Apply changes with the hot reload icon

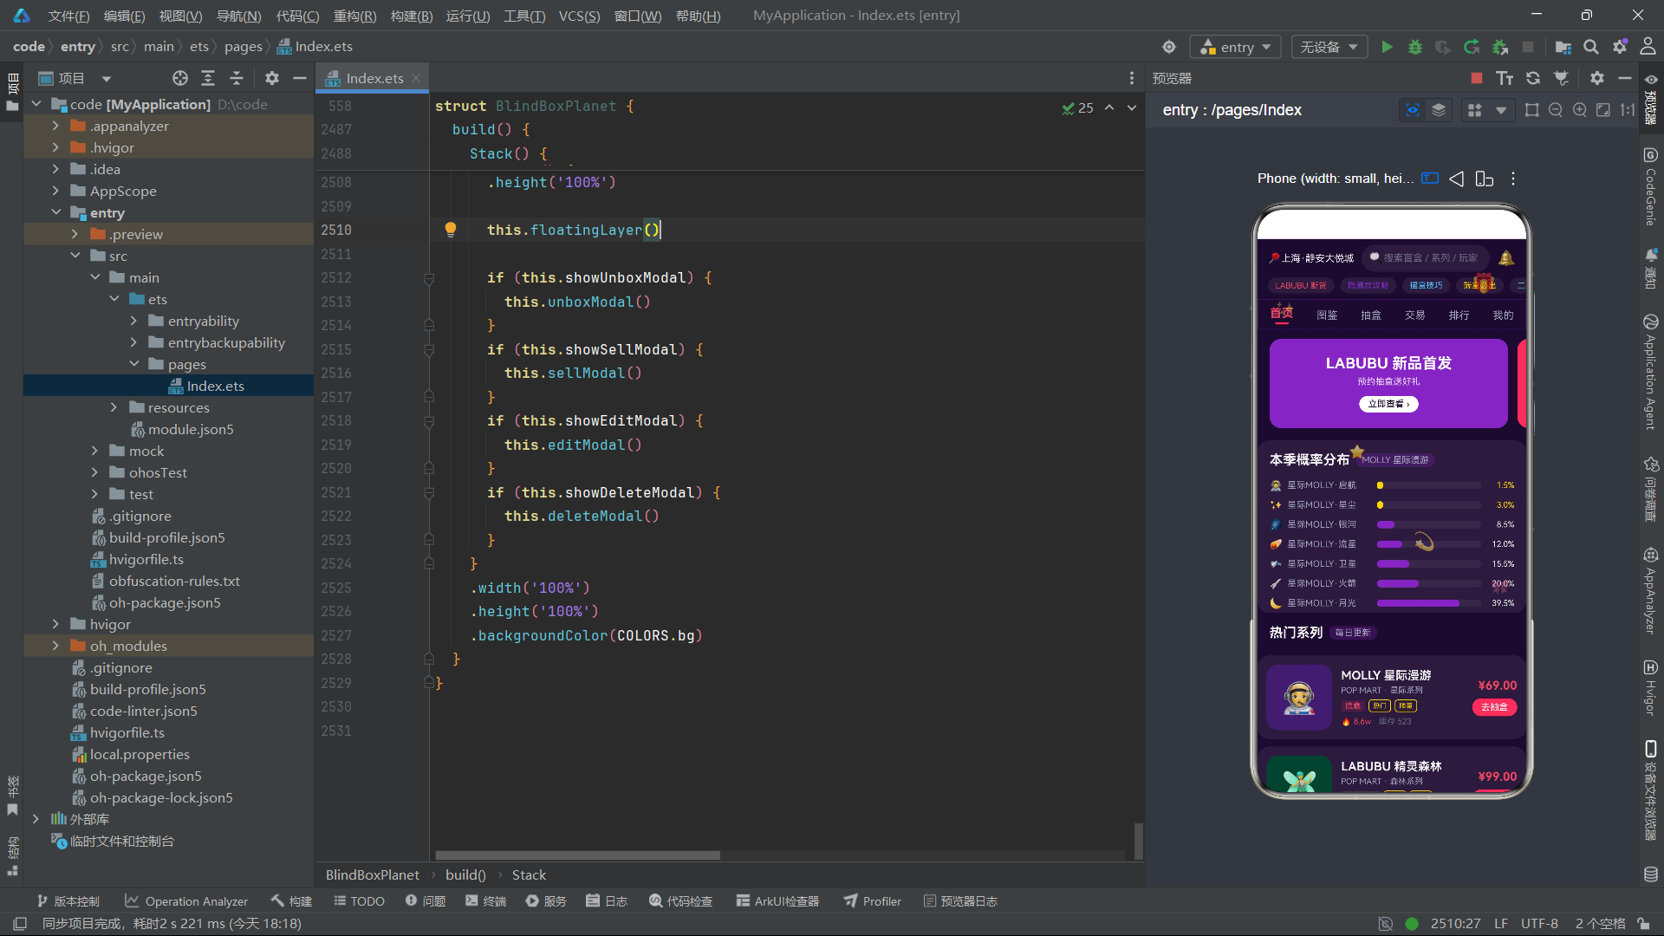[x=1472, y=47]
